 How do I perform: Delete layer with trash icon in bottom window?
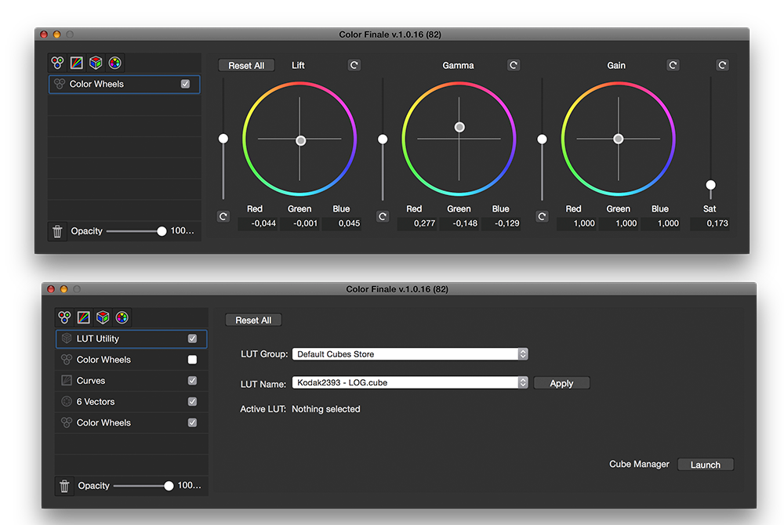64,486
